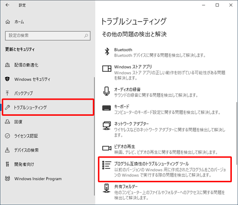Click the Home house icon
This screenshot has height=205, width=238.
tap(8, 22)
